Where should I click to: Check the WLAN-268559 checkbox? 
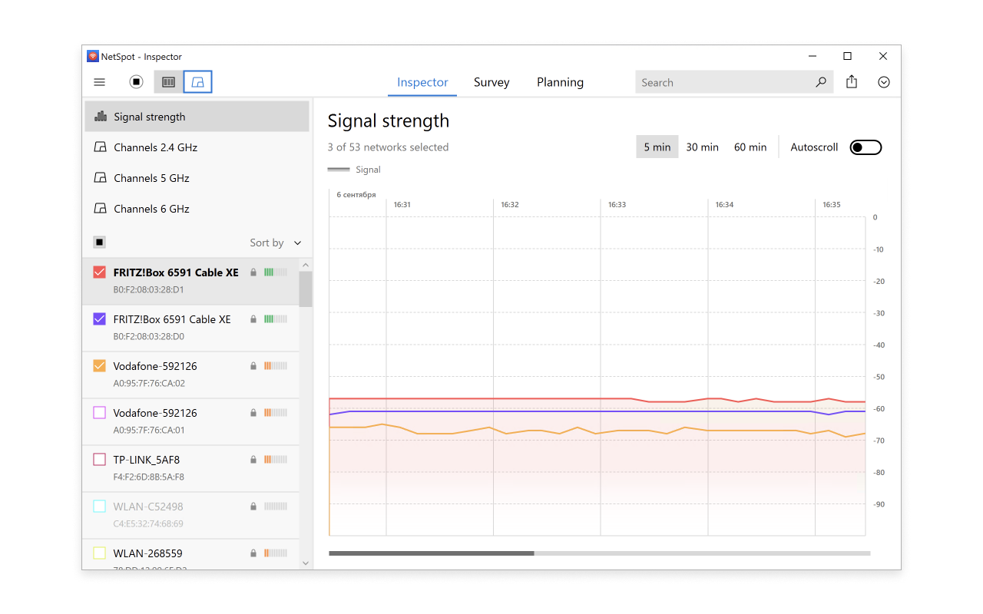[99, 553]
